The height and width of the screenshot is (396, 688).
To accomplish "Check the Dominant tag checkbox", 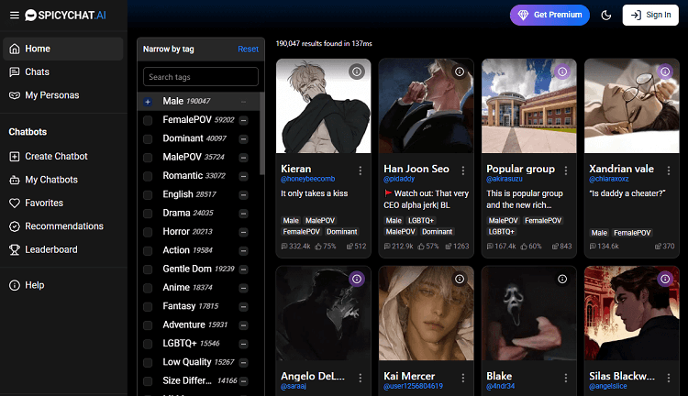I will click(x=148, y=139).
